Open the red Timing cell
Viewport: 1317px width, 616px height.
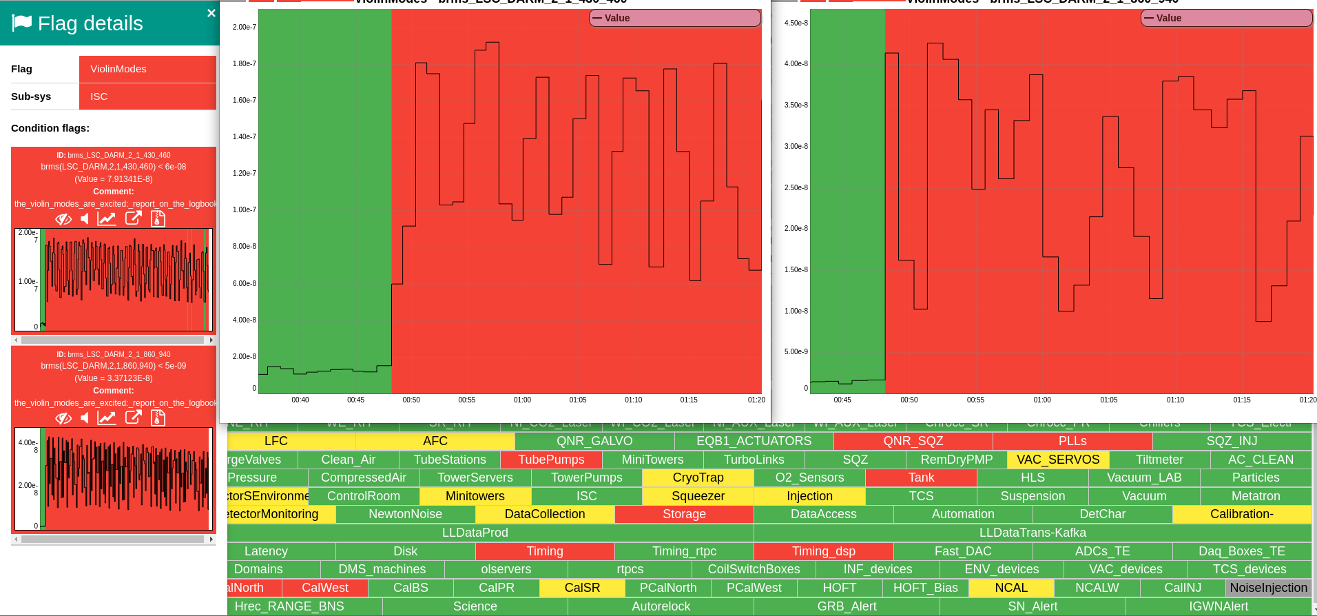tap(545, 551)
